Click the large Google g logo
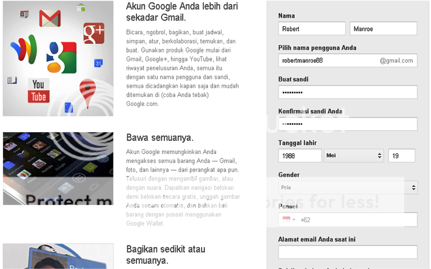The image size is (431, 269). (x=62, y=58)
